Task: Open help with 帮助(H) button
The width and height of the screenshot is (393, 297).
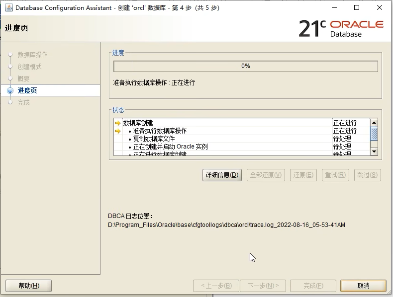Action: tap(28, 286)
